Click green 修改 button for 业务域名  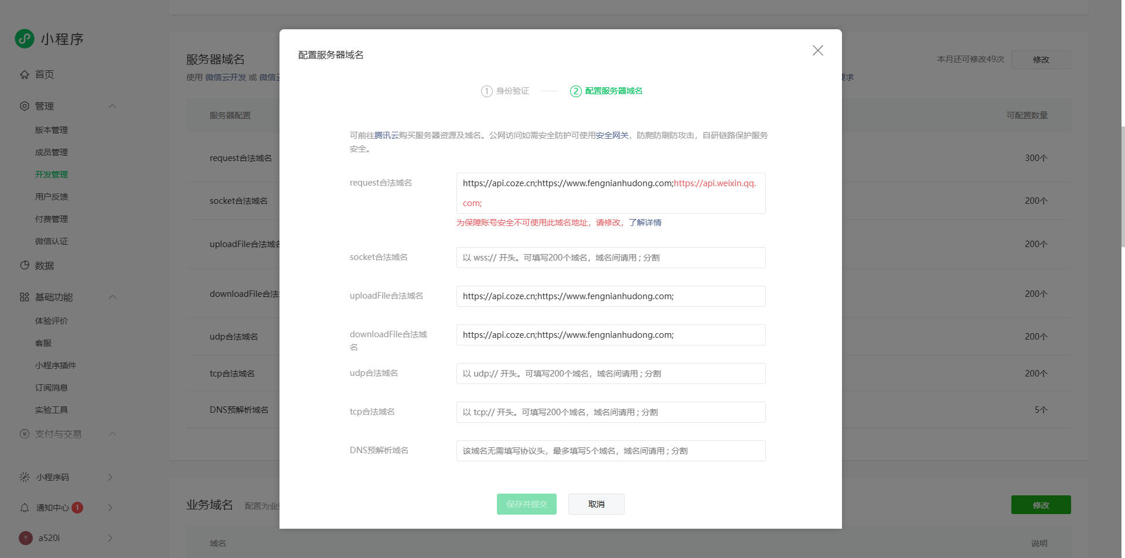click(x=1041, y=505)
